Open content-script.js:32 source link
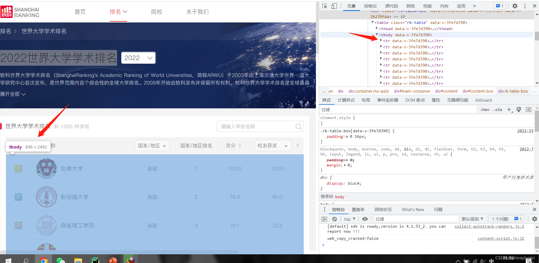 pyautogui.click(x=501, y=238)
